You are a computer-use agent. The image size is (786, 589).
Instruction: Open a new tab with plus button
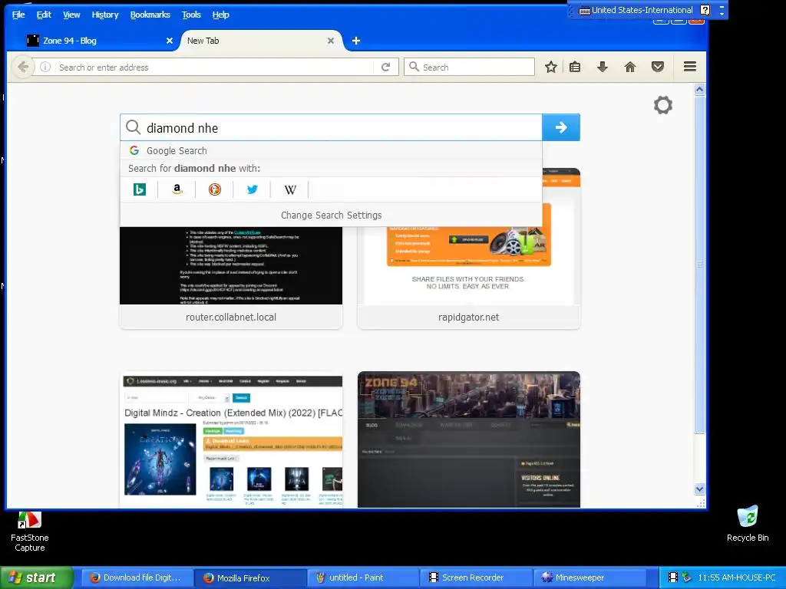pos(356,41)
